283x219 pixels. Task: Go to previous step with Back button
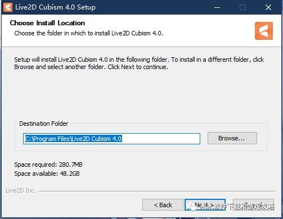click(x=163, y=205)
